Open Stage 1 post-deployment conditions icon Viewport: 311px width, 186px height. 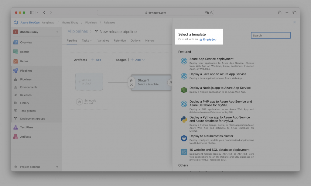(170, 82)
